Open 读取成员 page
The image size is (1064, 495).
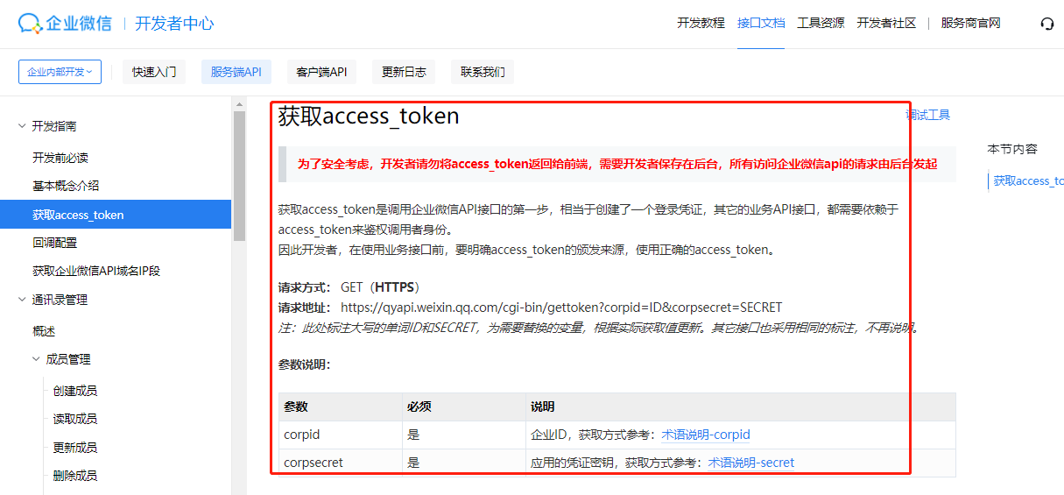[x=74, y=419]
